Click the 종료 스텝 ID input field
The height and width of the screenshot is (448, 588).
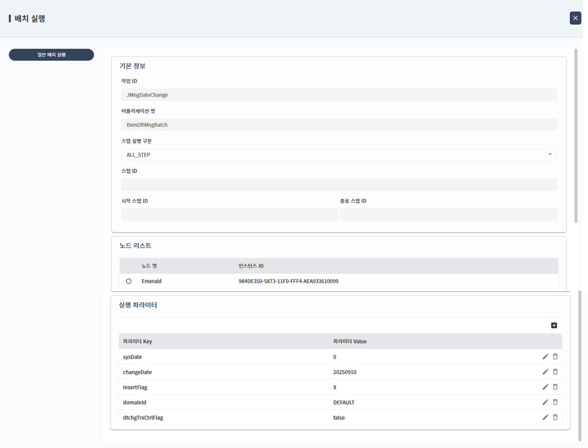click(x=448, y=215)
